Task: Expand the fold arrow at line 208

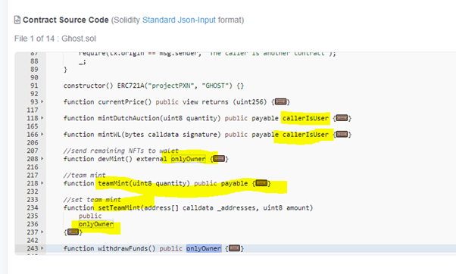Action: [42, 159]
